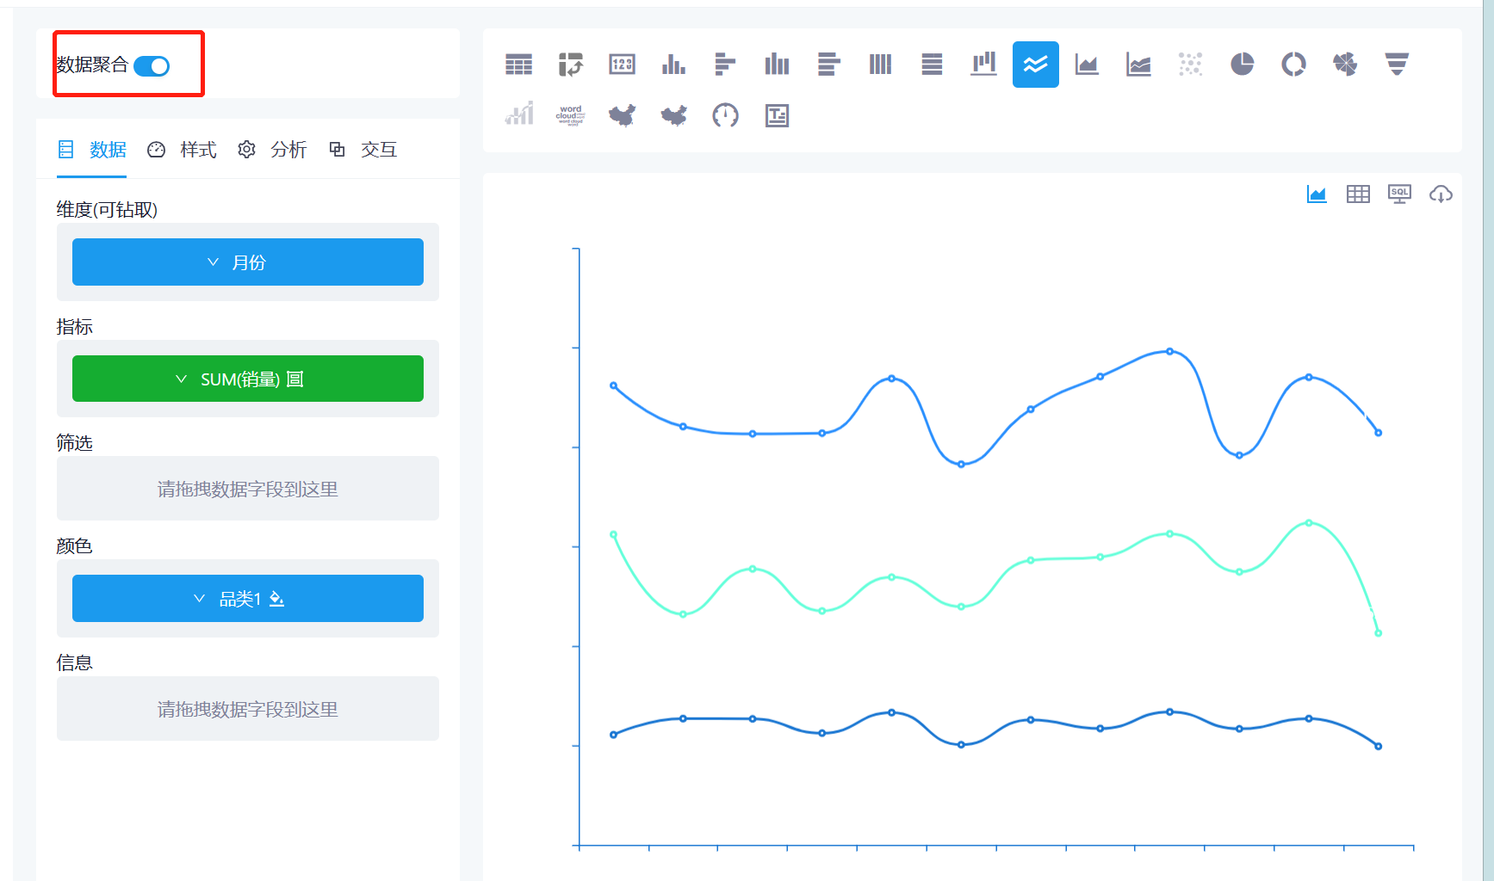Open the 分析 settings tab

click(289, 149)
